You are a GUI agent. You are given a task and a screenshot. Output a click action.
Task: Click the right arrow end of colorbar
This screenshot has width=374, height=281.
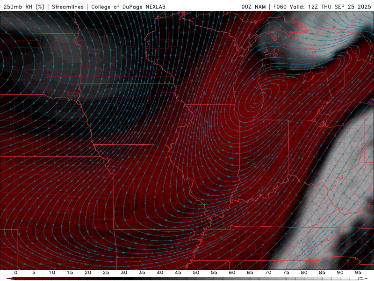coord(363,279)
